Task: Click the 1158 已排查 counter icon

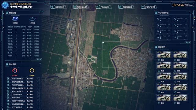Action: click(15, 19)
